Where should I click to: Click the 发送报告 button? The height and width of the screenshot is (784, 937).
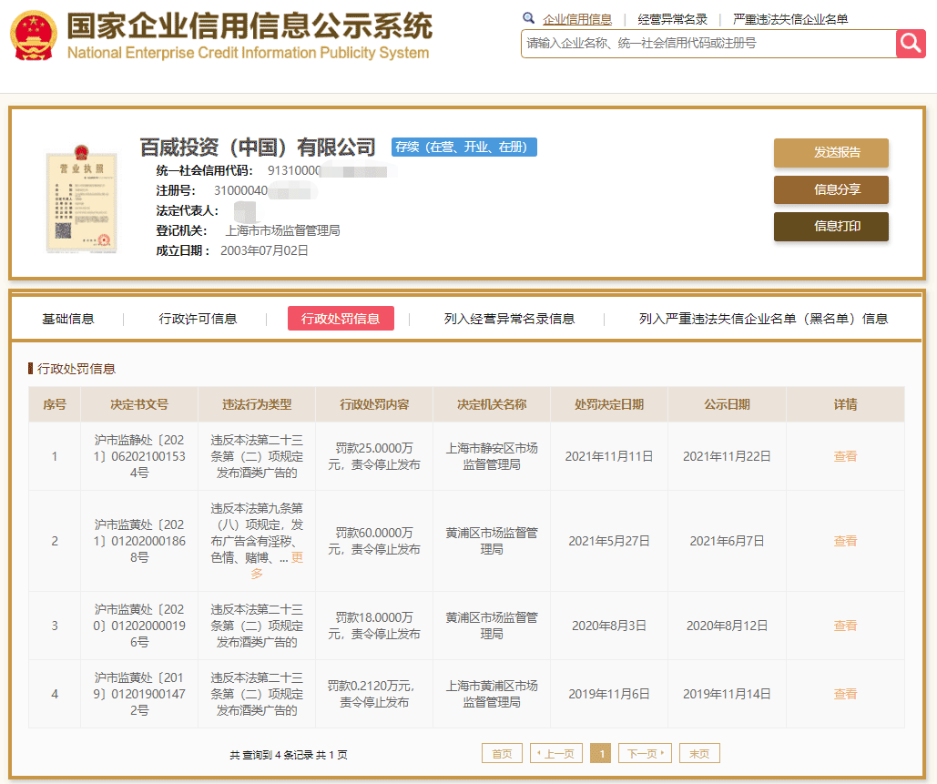tap(830, 153)
